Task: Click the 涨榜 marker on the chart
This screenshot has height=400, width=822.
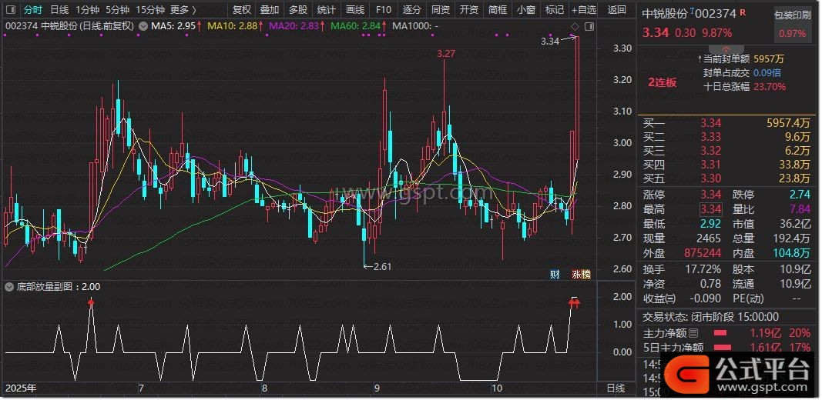Action: (579, 275)
